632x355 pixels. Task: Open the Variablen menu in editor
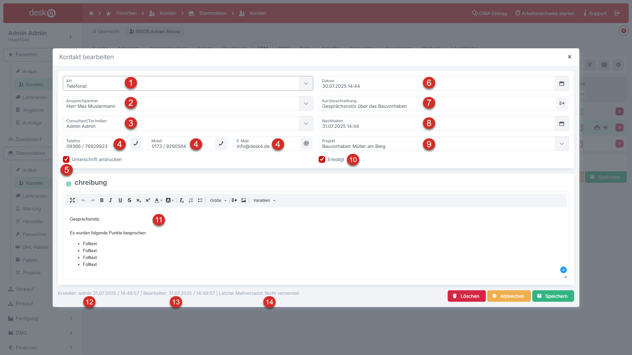(264, 200)
